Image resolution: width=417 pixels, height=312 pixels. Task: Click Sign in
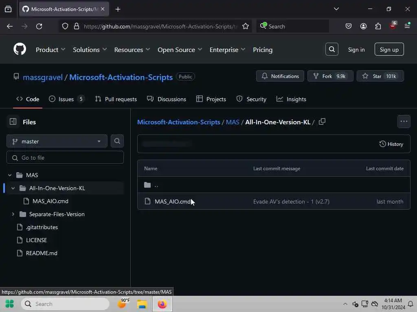[356, 50]
